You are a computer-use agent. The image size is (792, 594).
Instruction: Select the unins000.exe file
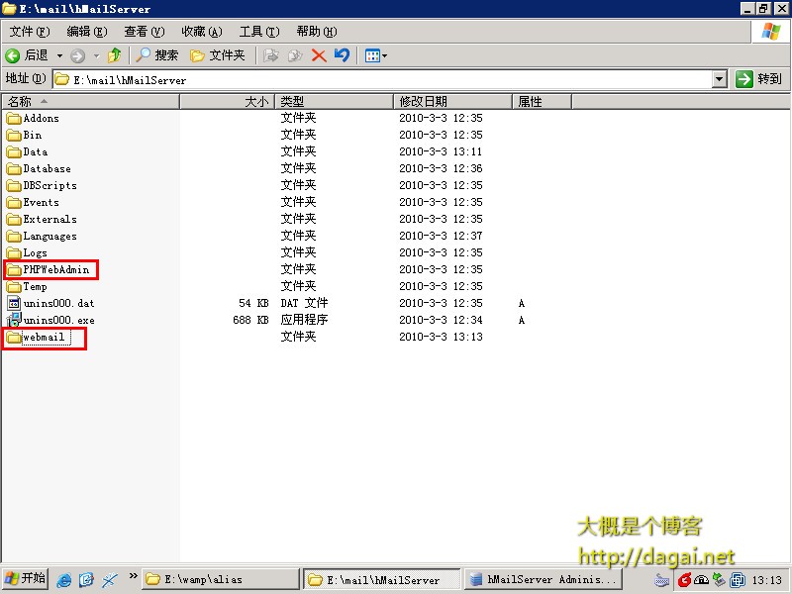pos(58,321)
